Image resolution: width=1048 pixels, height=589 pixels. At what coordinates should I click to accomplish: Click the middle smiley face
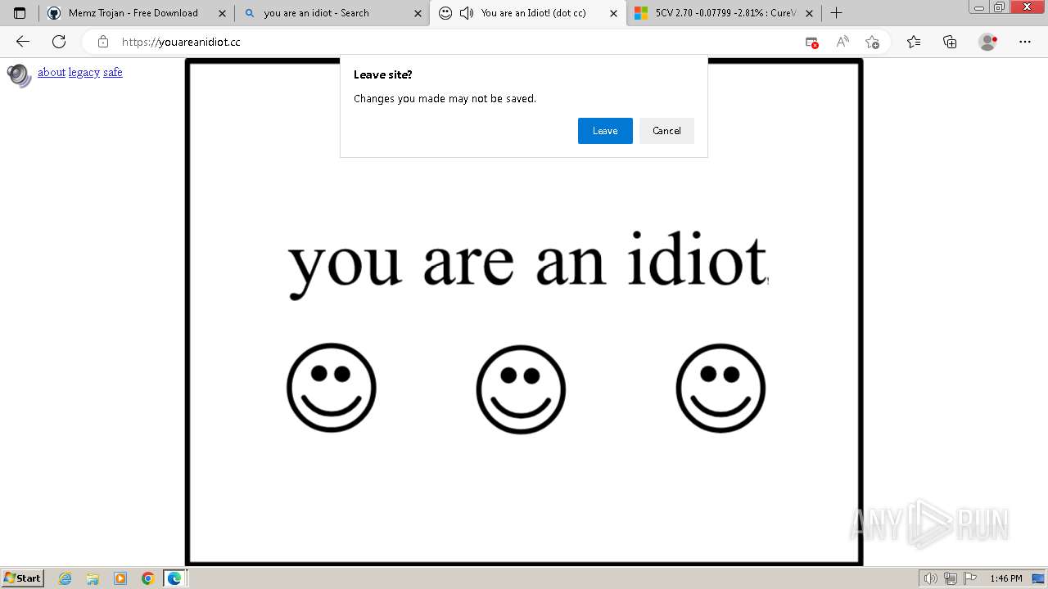[521, 389]
